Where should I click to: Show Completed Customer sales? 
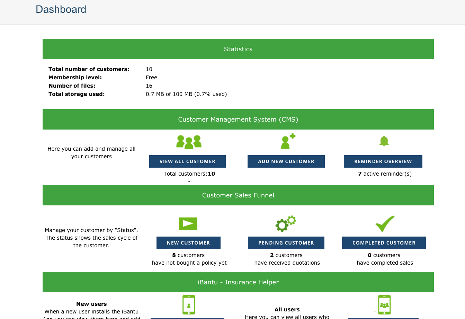pos(384,243)
